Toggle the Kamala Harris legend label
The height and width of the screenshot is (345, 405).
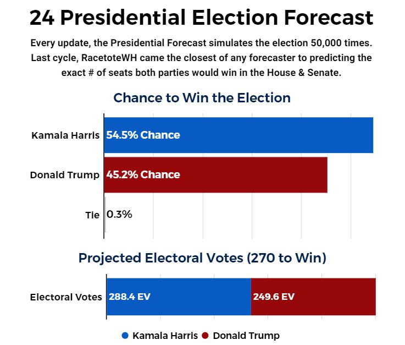click(x=165, y=335)
